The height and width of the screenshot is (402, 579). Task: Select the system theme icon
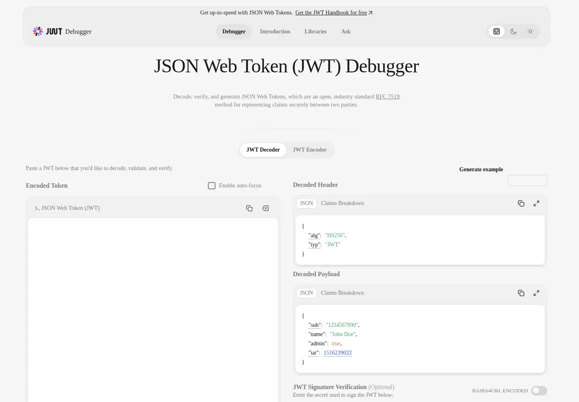pos(497,31)
